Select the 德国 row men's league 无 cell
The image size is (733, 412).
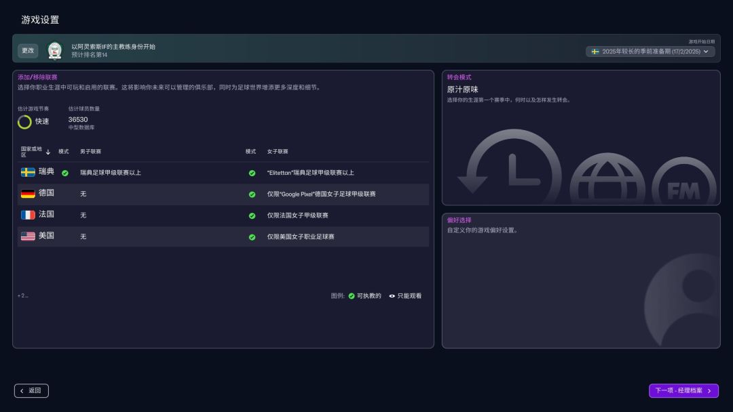pos(83,194)
